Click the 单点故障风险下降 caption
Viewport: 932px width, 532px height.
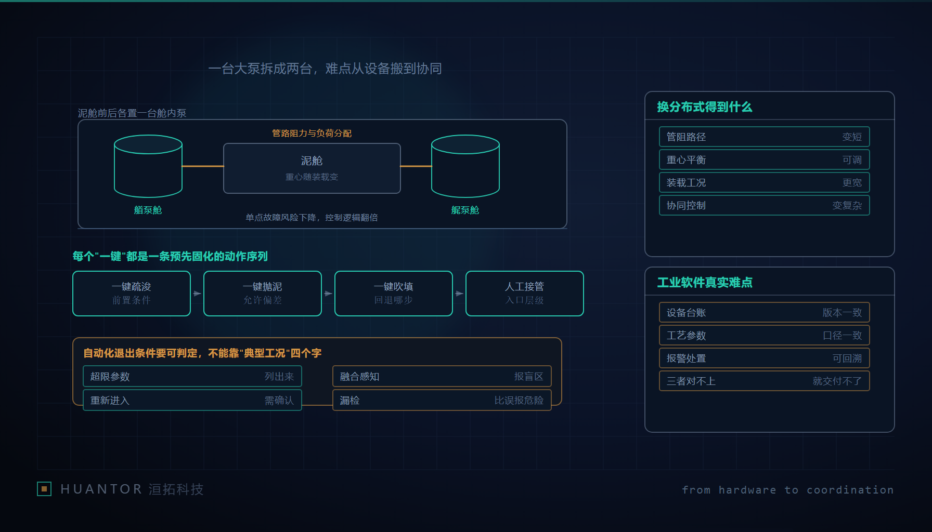[312, 217]
